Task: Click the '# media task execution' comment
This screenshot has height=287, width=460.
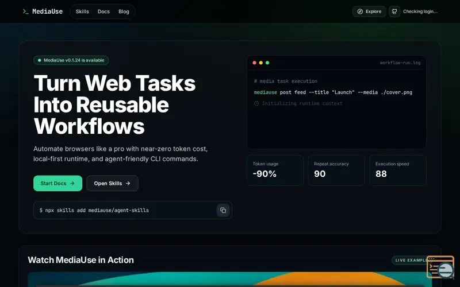Action: point(286,81)
